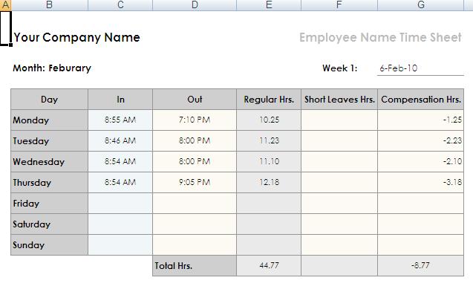Click the Wednesday row label
Viewport: 473px width, 292px height.
click(x=50, y=162)
